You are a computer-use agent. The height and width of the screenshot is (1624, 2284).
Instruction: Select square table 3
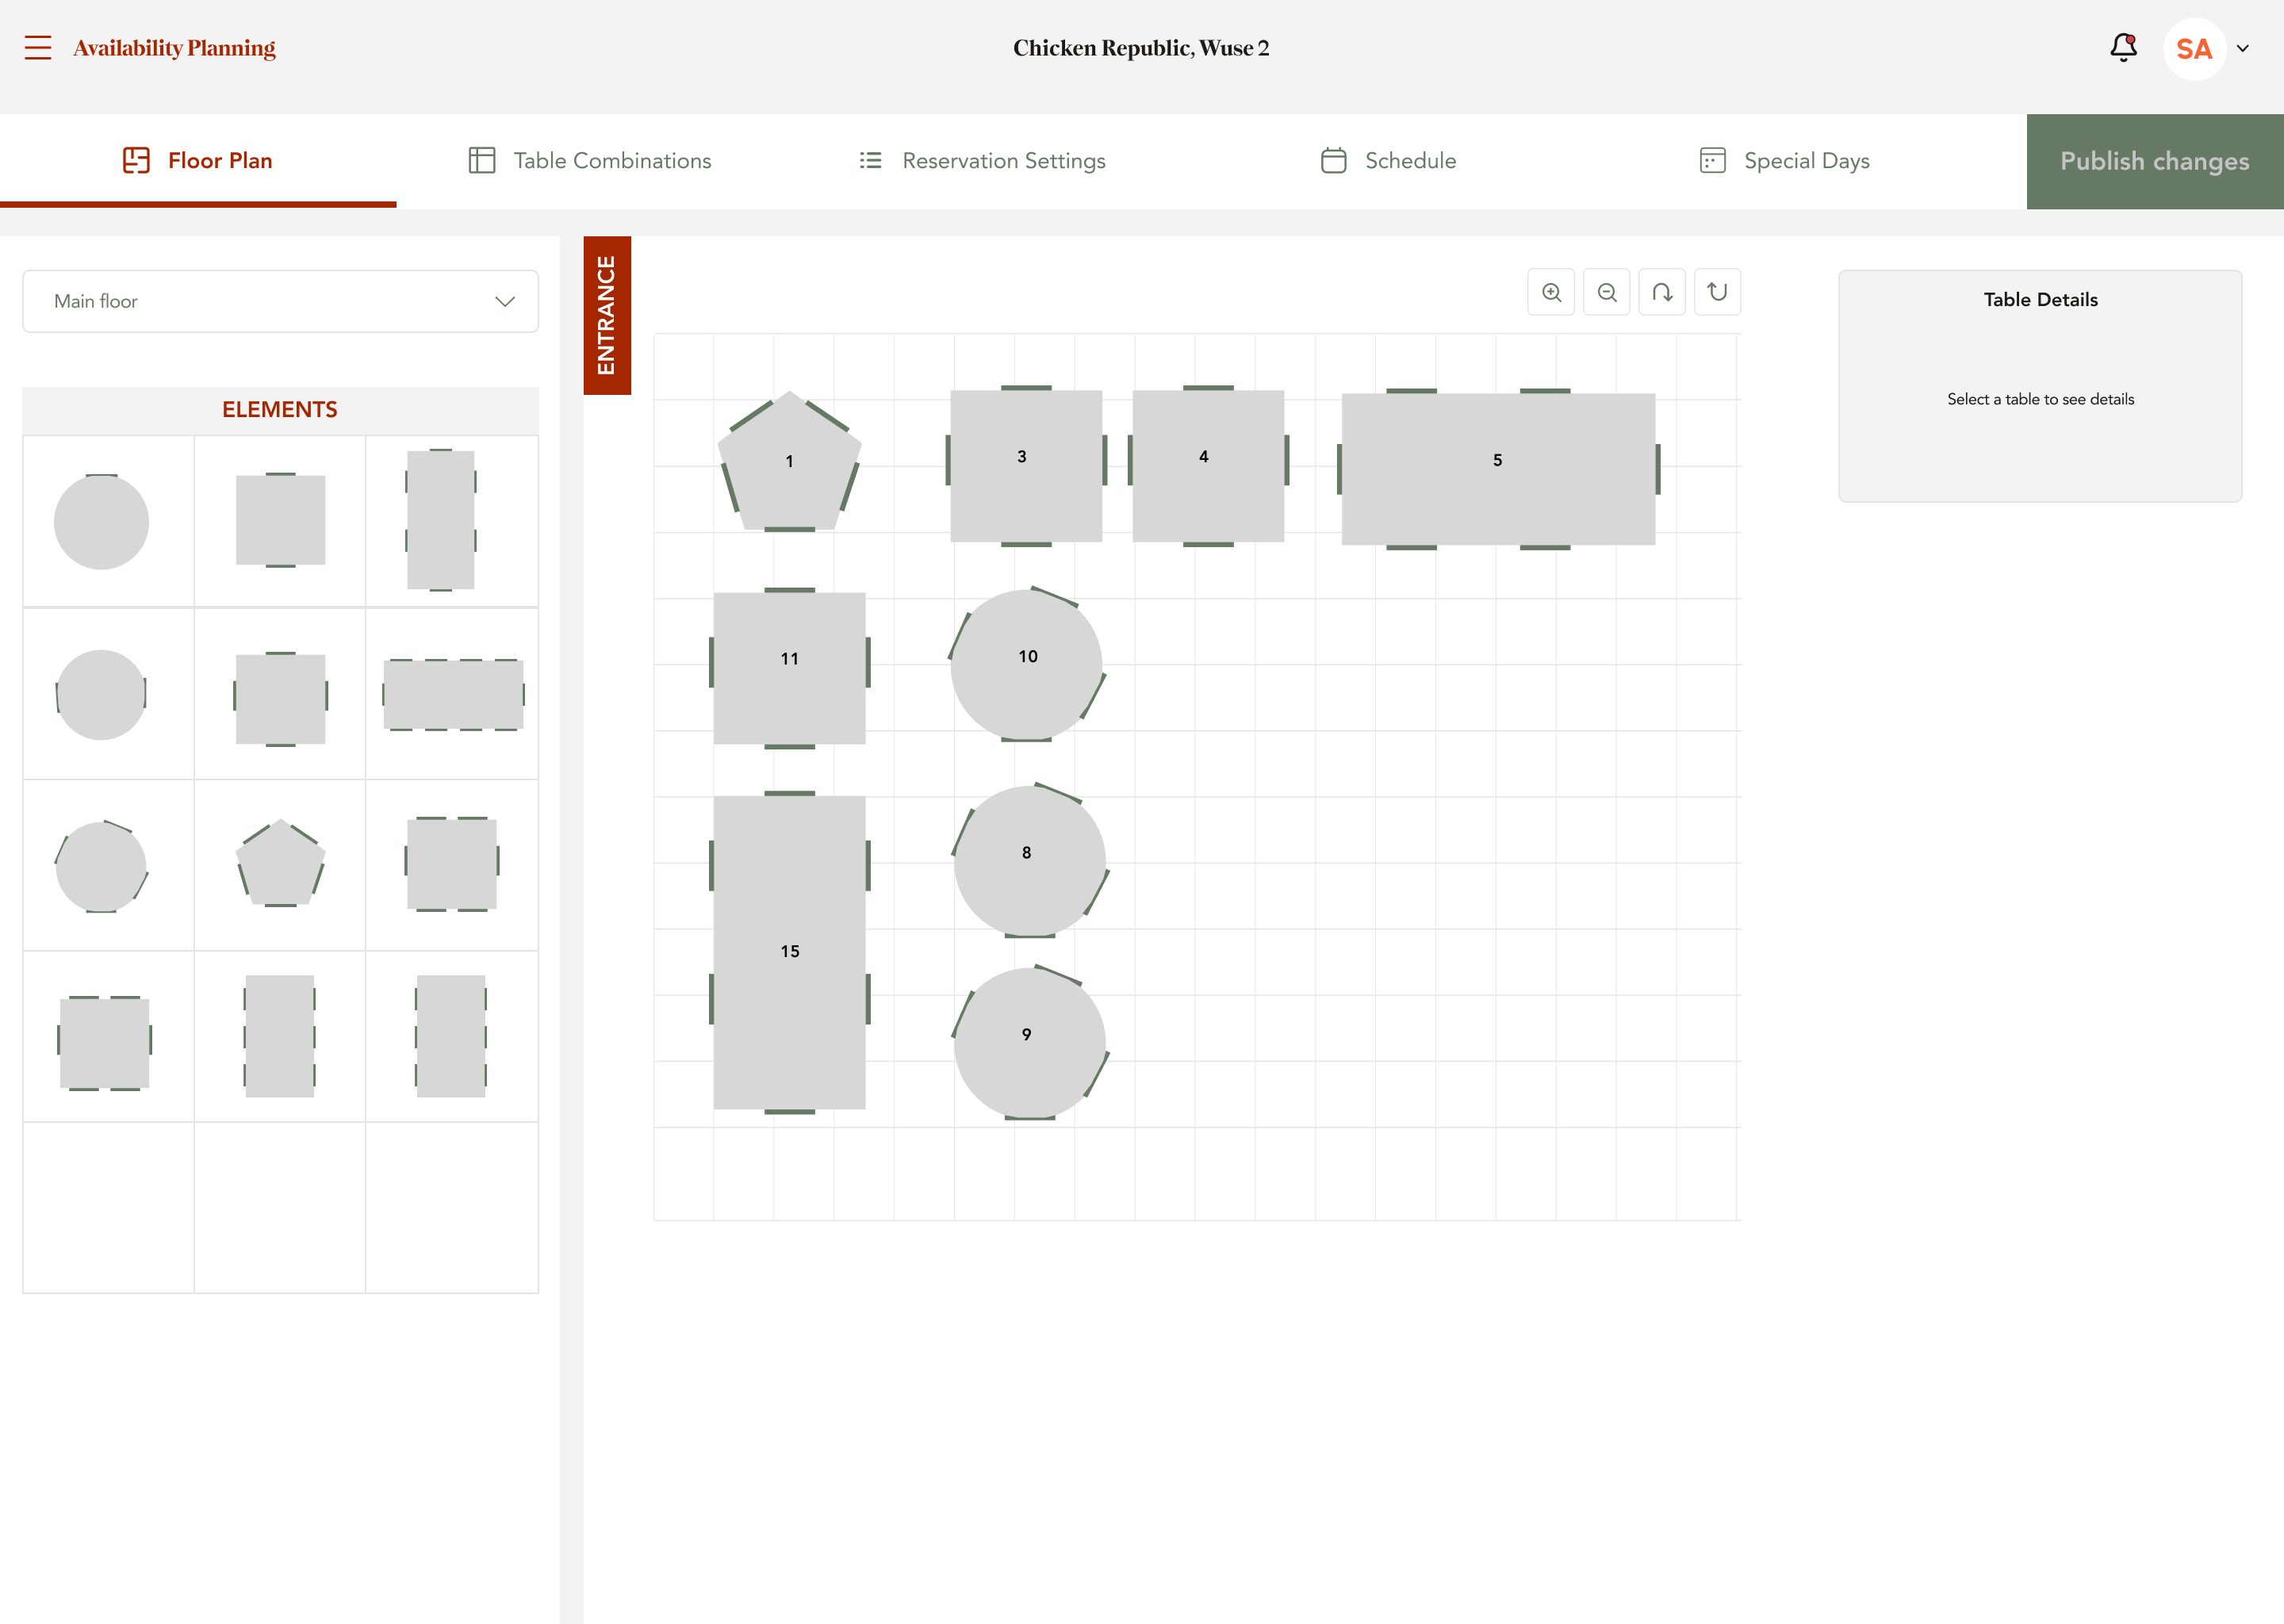click(x=1026, y=466)
